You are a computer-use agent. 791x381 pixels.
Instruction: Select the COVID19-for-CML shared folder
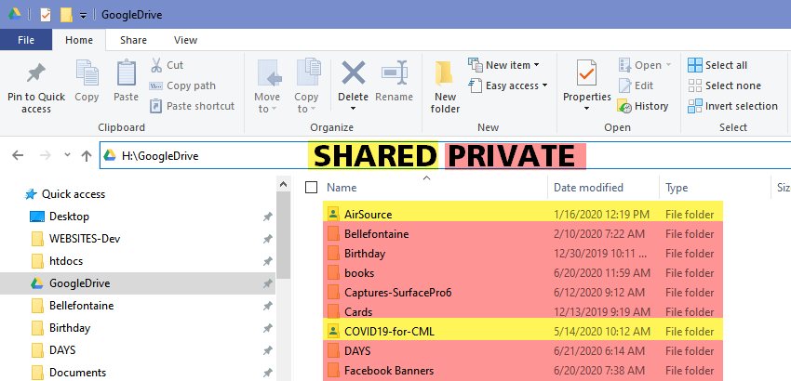coord(523,331)
